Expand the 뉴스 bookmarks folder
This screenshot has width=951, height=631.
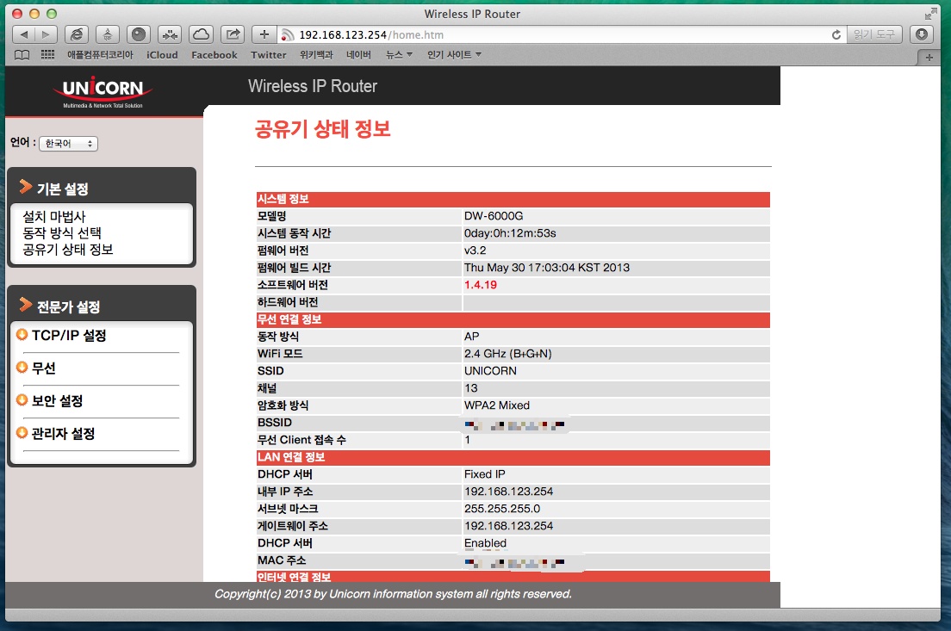coord(399,54)
